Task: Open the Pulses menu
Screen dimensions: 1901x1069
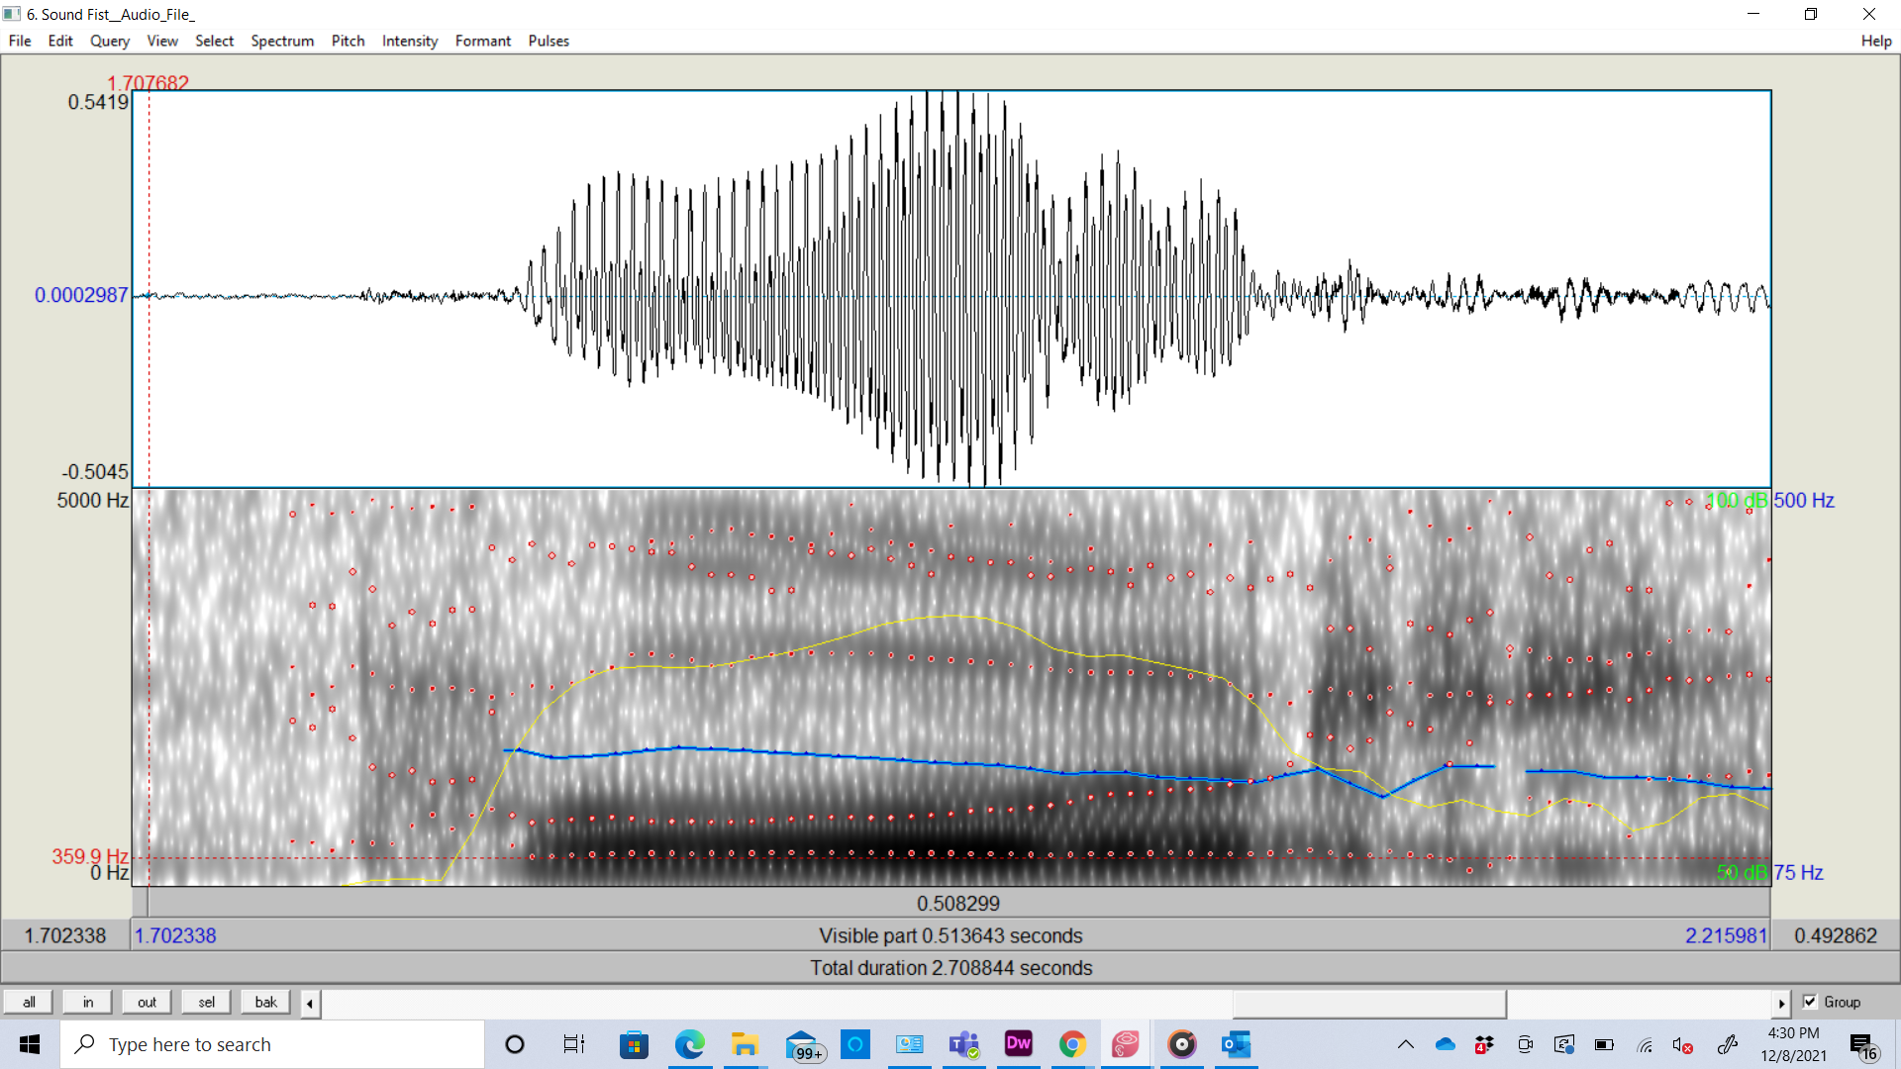Action: [549, 41]
